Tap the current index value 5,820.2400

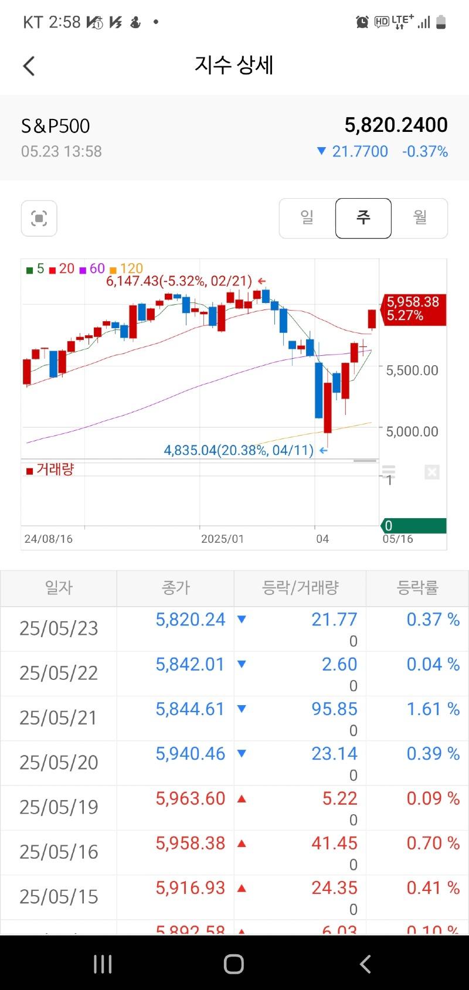[396, 125]
